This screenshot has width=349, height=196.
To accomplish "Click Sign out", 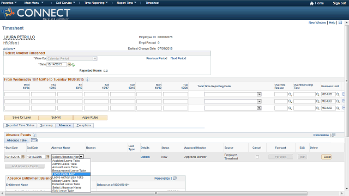I will tap(339, 3).
